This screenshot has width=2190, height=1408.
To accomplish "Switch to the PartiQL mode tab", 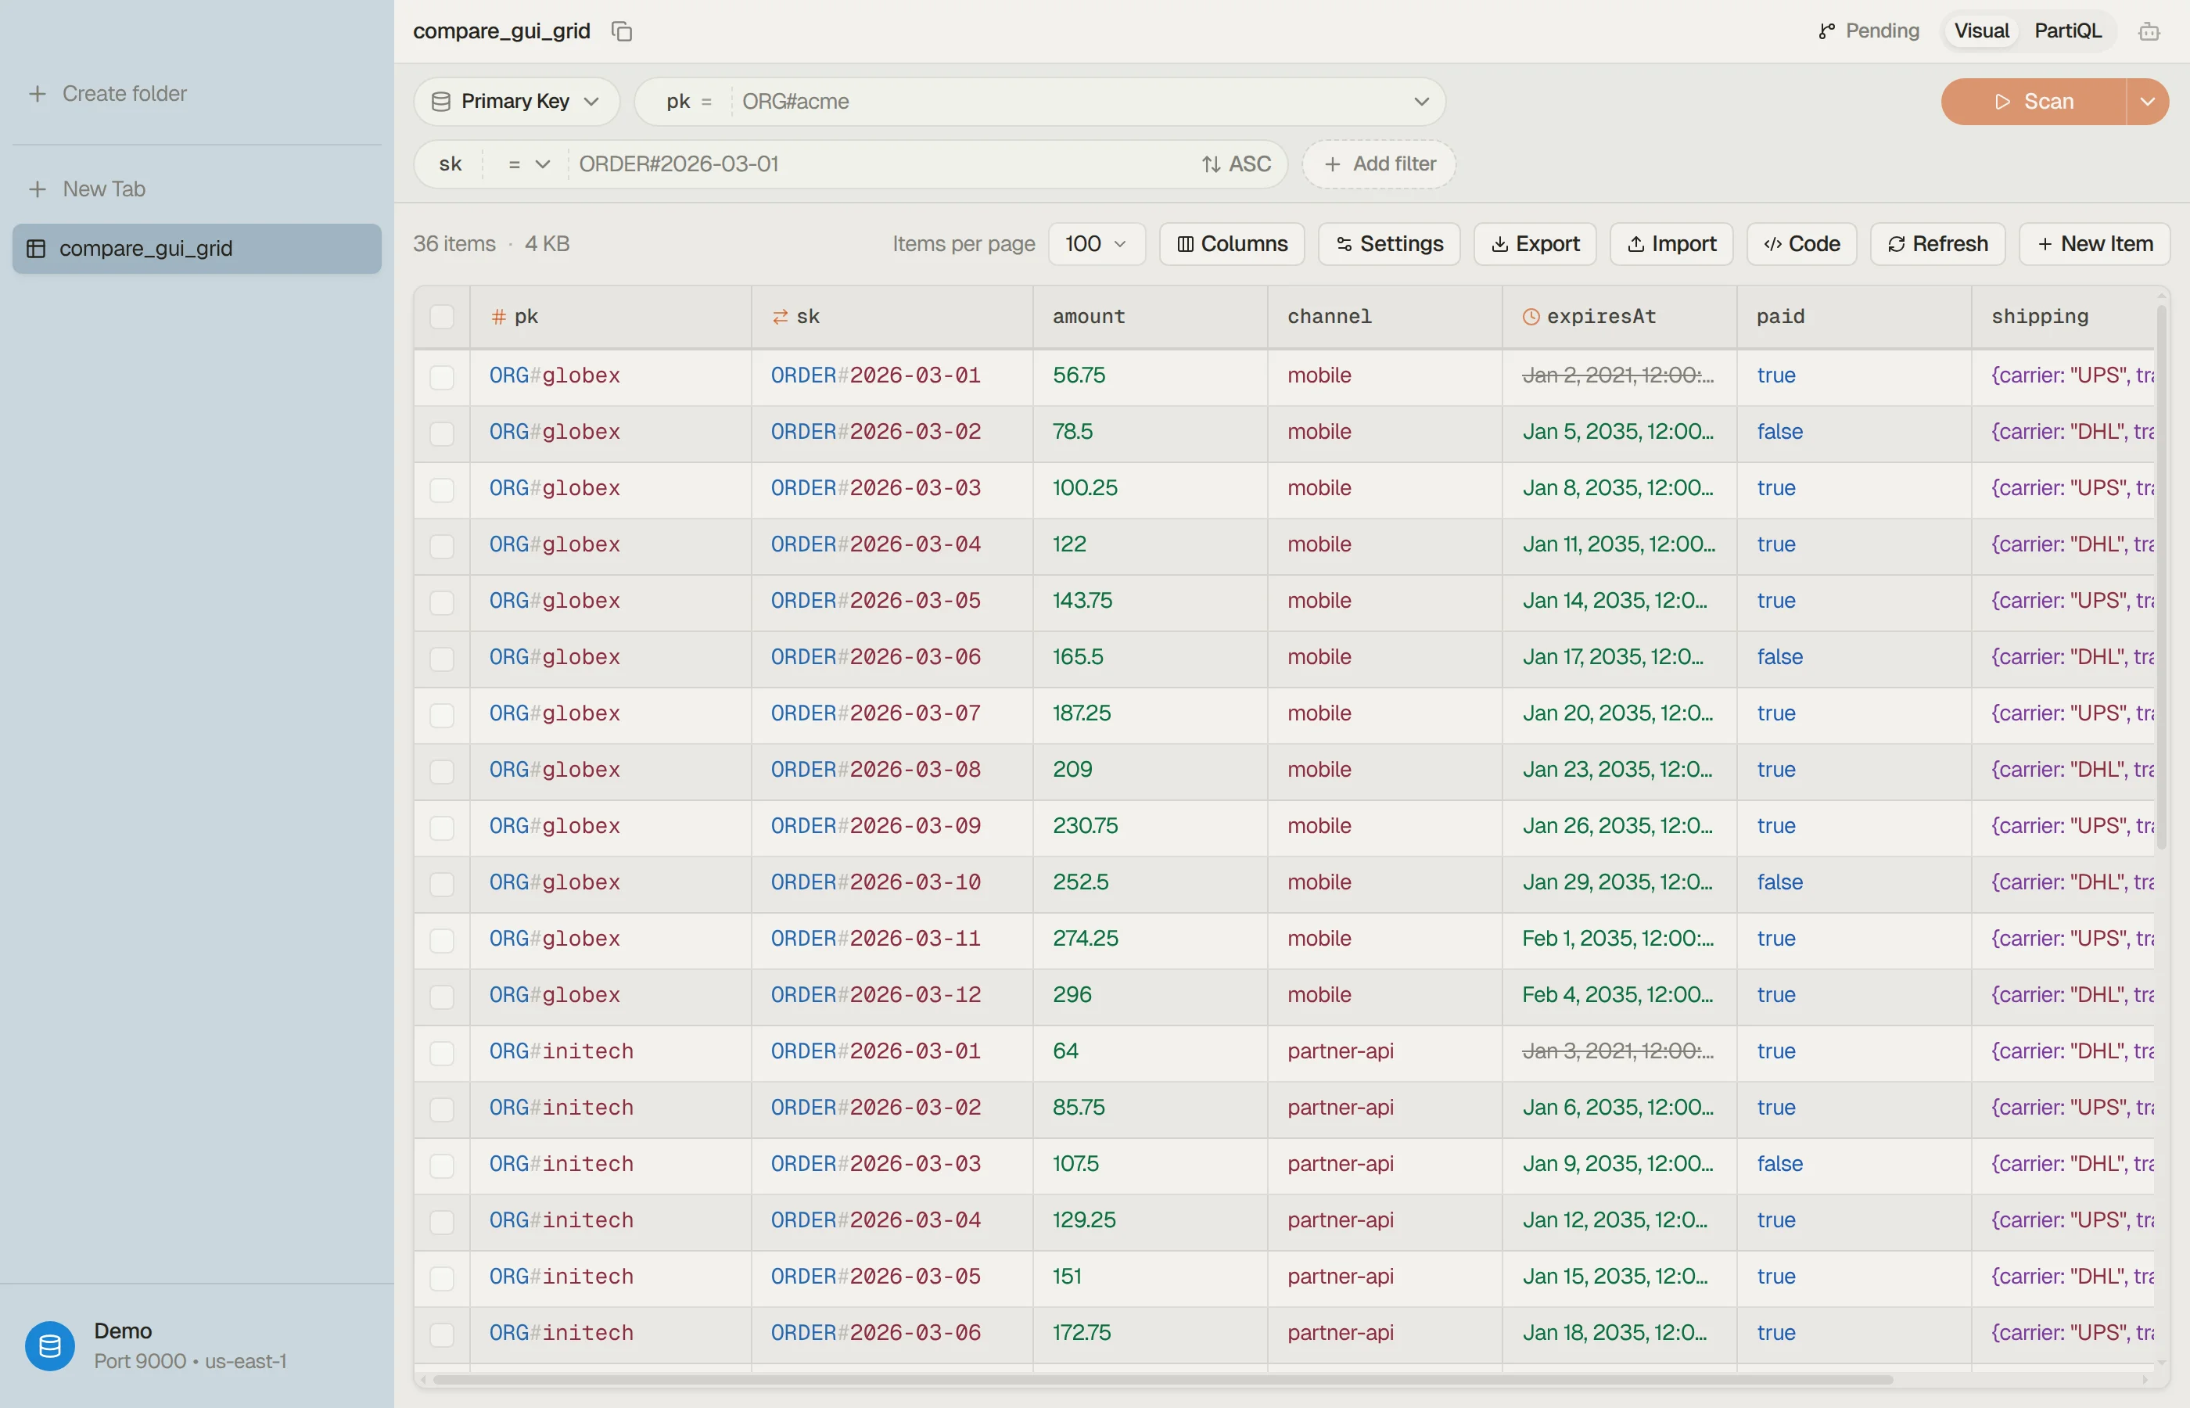I will [x=2067, y=31].
